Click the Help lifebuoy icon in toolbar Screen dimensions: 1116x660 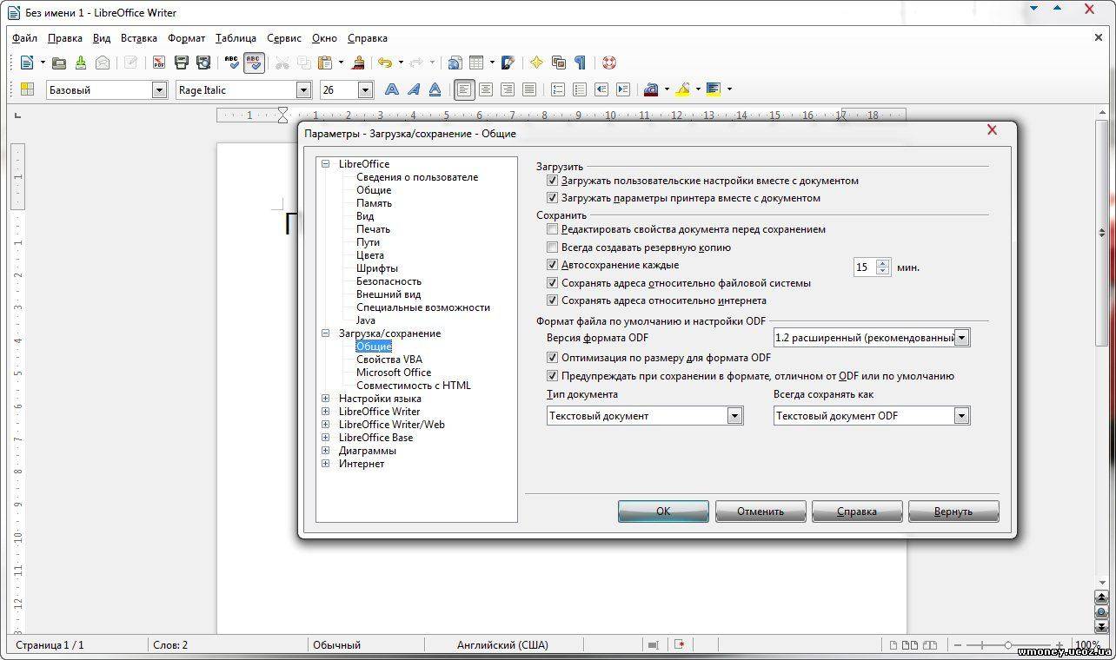tap(608, 63)
